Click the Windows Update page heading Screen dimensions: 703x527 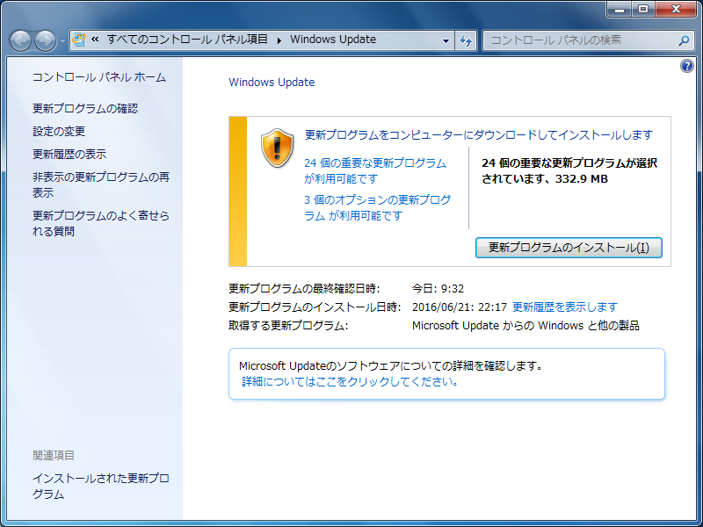(x=272, y=83)
